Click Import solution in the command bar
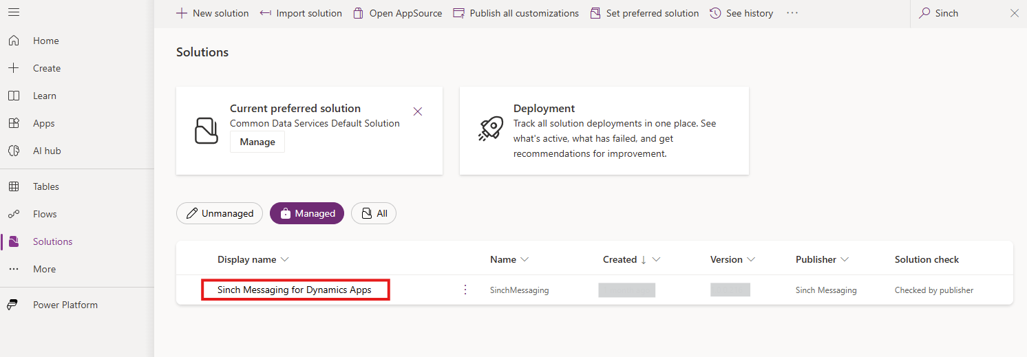The image size is (1027, 357). (301, 13)
